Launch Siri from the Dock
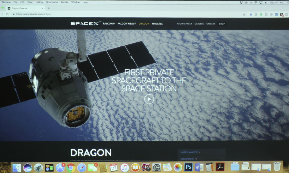289x173 pixels. 27,168
